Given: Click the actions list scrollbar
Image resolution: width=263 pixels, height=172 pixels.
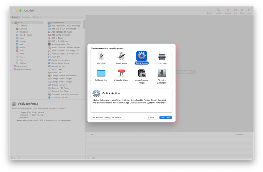Looking at the screenshot, I should (x=84, y=24).
